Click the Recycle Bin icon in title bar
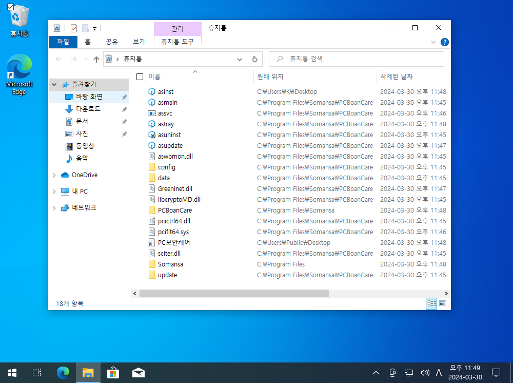Screen dimensions: 513x383 coord(57,28)
